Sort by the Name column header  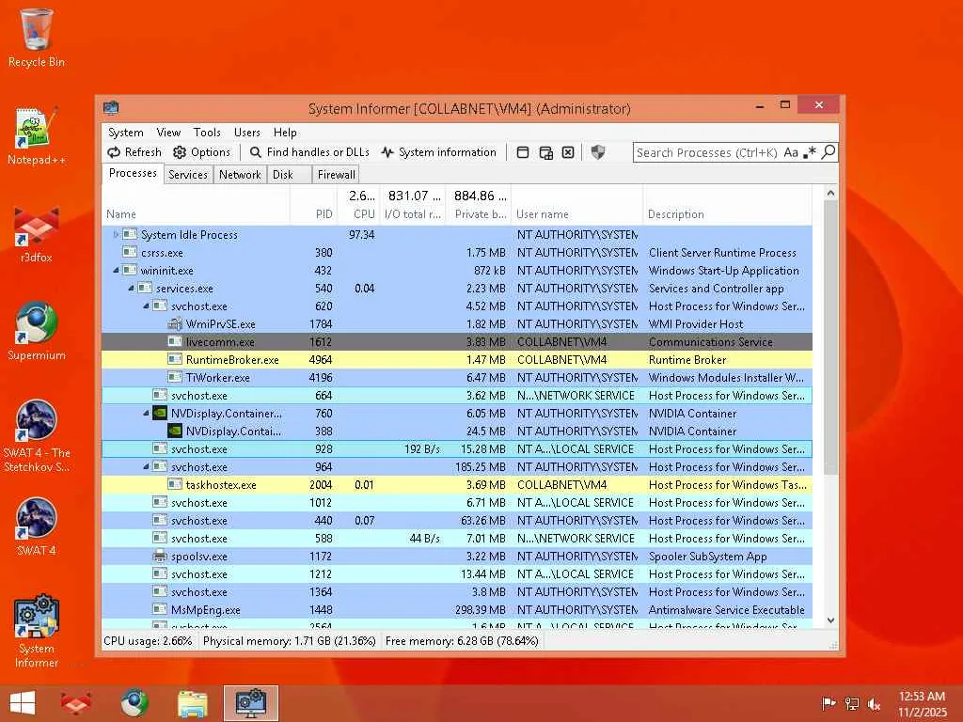tap(196, 205)
